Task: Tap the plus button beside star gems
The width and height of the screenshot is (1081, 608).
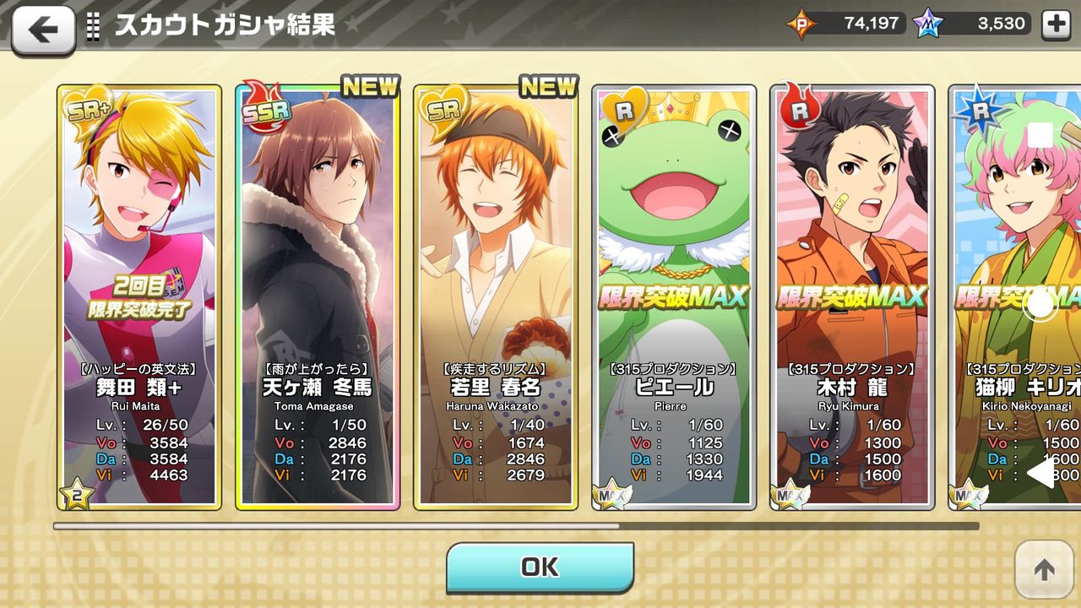Action: (x=1056, y=24)
